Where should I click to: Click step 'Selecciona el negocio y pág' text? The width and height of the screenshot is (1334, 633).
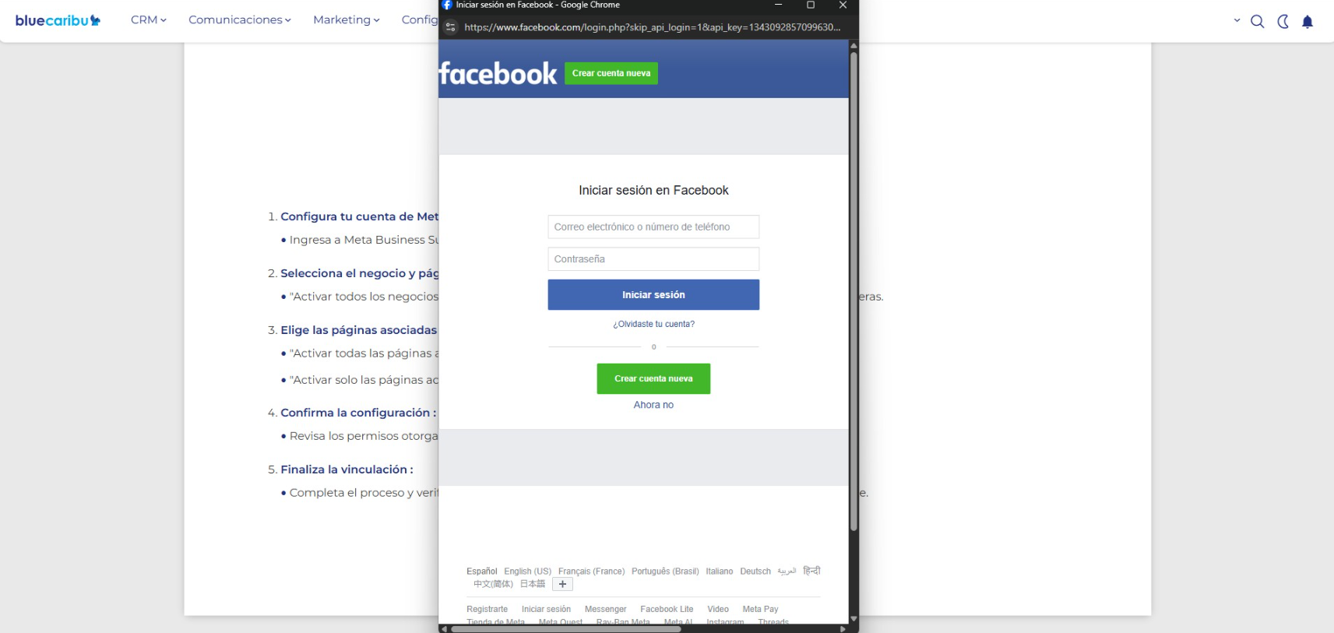(359, 273)
